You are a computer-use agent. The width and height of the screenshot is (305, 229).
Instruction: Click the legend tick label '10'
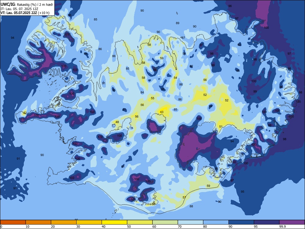[x=27, y=227]
